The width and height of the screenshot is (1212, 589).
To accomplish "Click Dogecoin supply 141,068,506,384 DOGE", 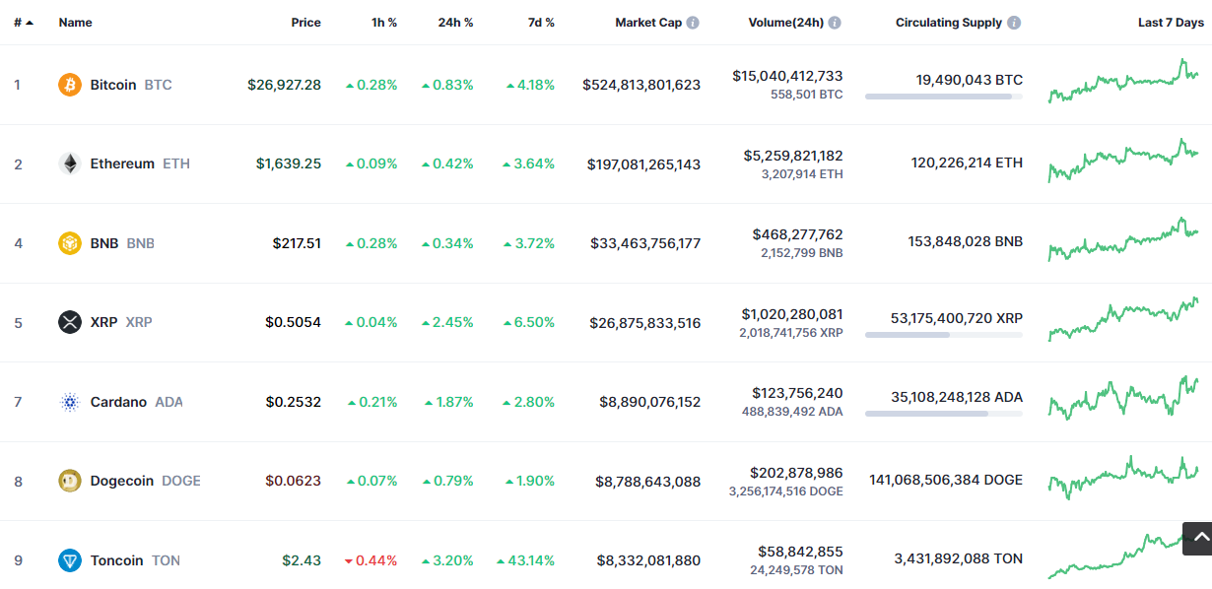I will [x=946, y=480].
